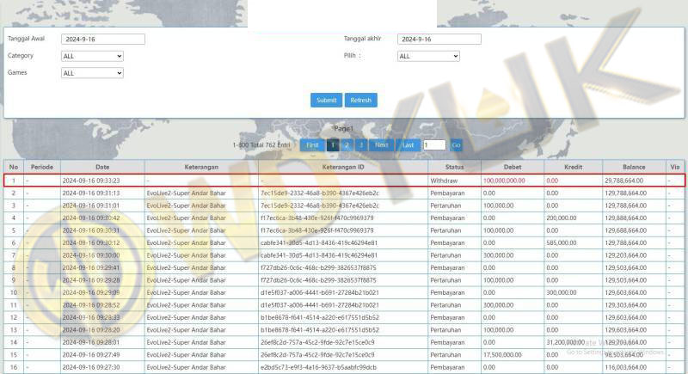Image resolution: width=688 pixels, height=374 pixels.
Task: Open the Pilih dropdown
Action: 428,56
